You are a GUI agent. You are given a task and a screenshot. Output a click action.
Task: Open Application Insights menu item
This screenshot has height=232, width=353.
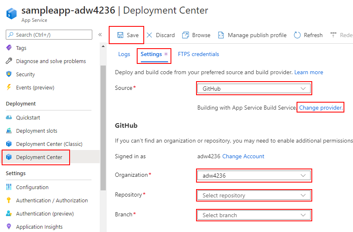pos(40,227)
